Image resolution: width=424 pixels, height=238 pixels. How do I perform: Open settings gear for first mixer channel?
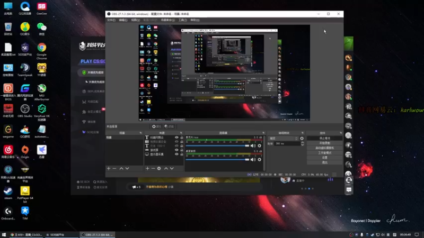tap(259, 146)
